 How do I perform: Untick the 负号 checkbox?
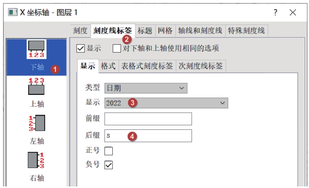pyautogui.click(x=108, y=165)
